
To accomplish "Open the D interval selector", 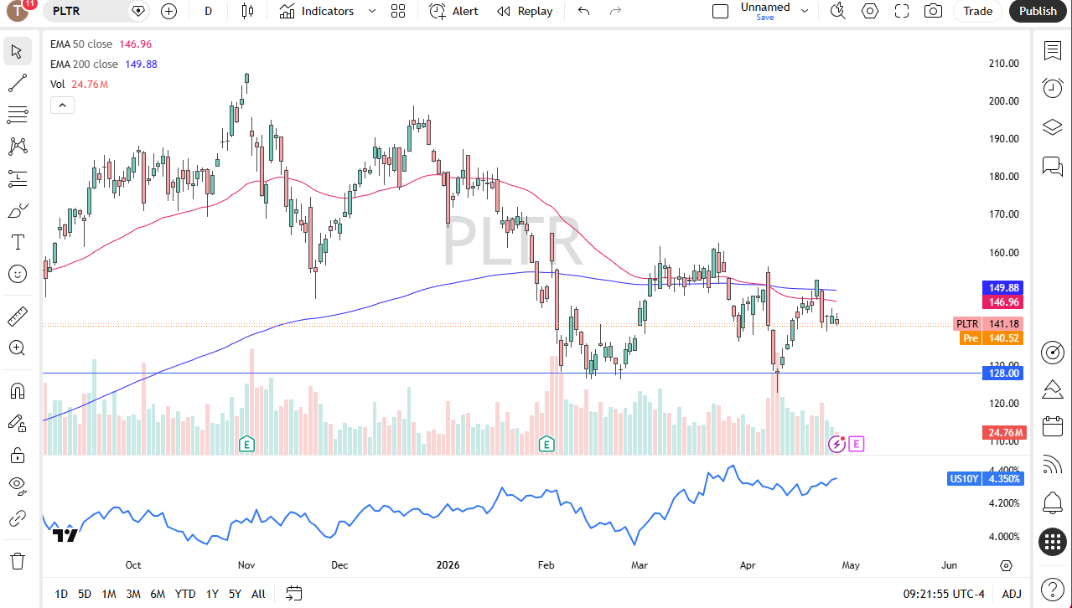I will [208, 11].
